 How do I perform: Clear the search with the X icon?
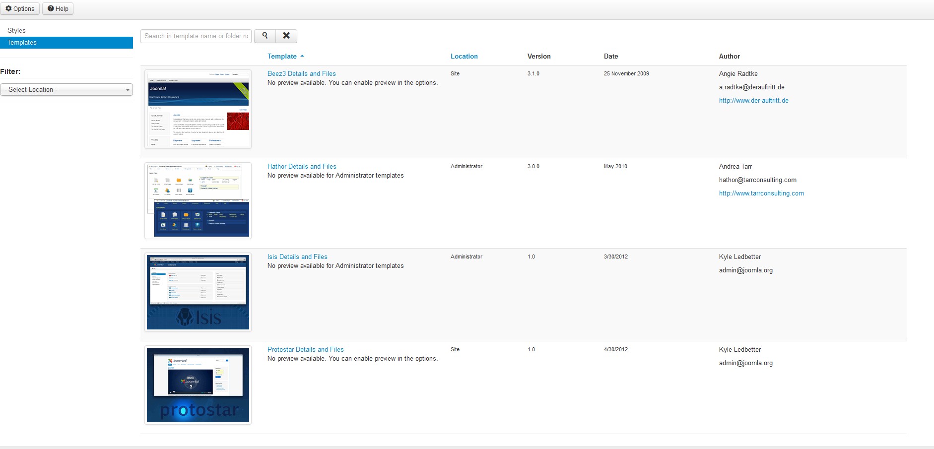(x=286, y=36)
